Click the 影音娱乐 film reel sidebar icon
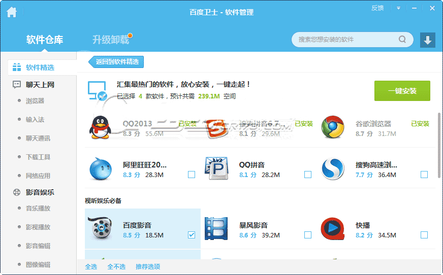Screen dimensions: 443x275 pyautogui.click(x=17, y=192)
